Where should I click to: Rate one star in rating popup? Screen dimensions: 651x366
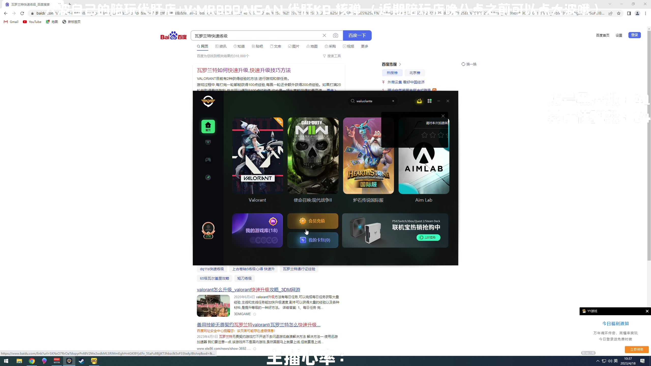click(424, 135)
